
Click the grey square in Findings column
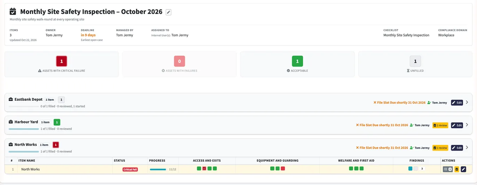pyautogui.click(x=415, y=169)
